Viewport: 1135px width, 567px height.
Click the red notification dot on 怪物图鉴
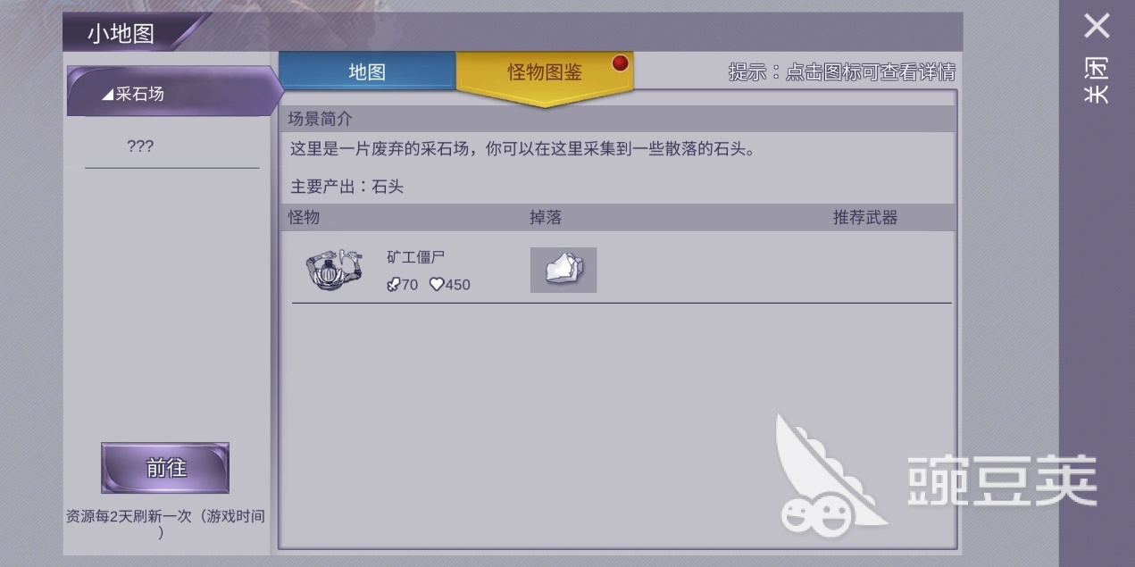[x=620, y=63]
